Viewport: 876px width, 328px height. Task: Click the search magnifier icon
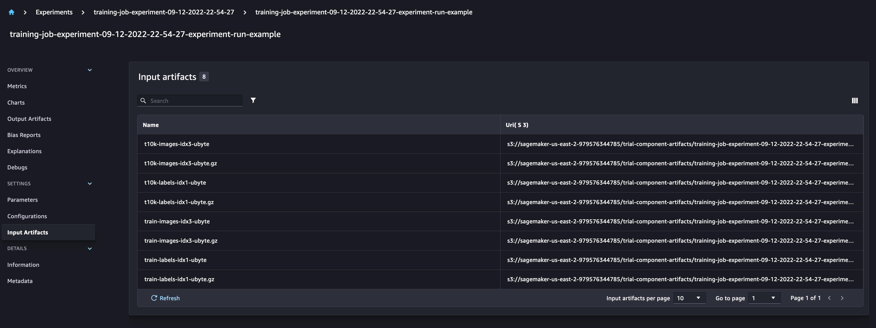coord(143,101)
